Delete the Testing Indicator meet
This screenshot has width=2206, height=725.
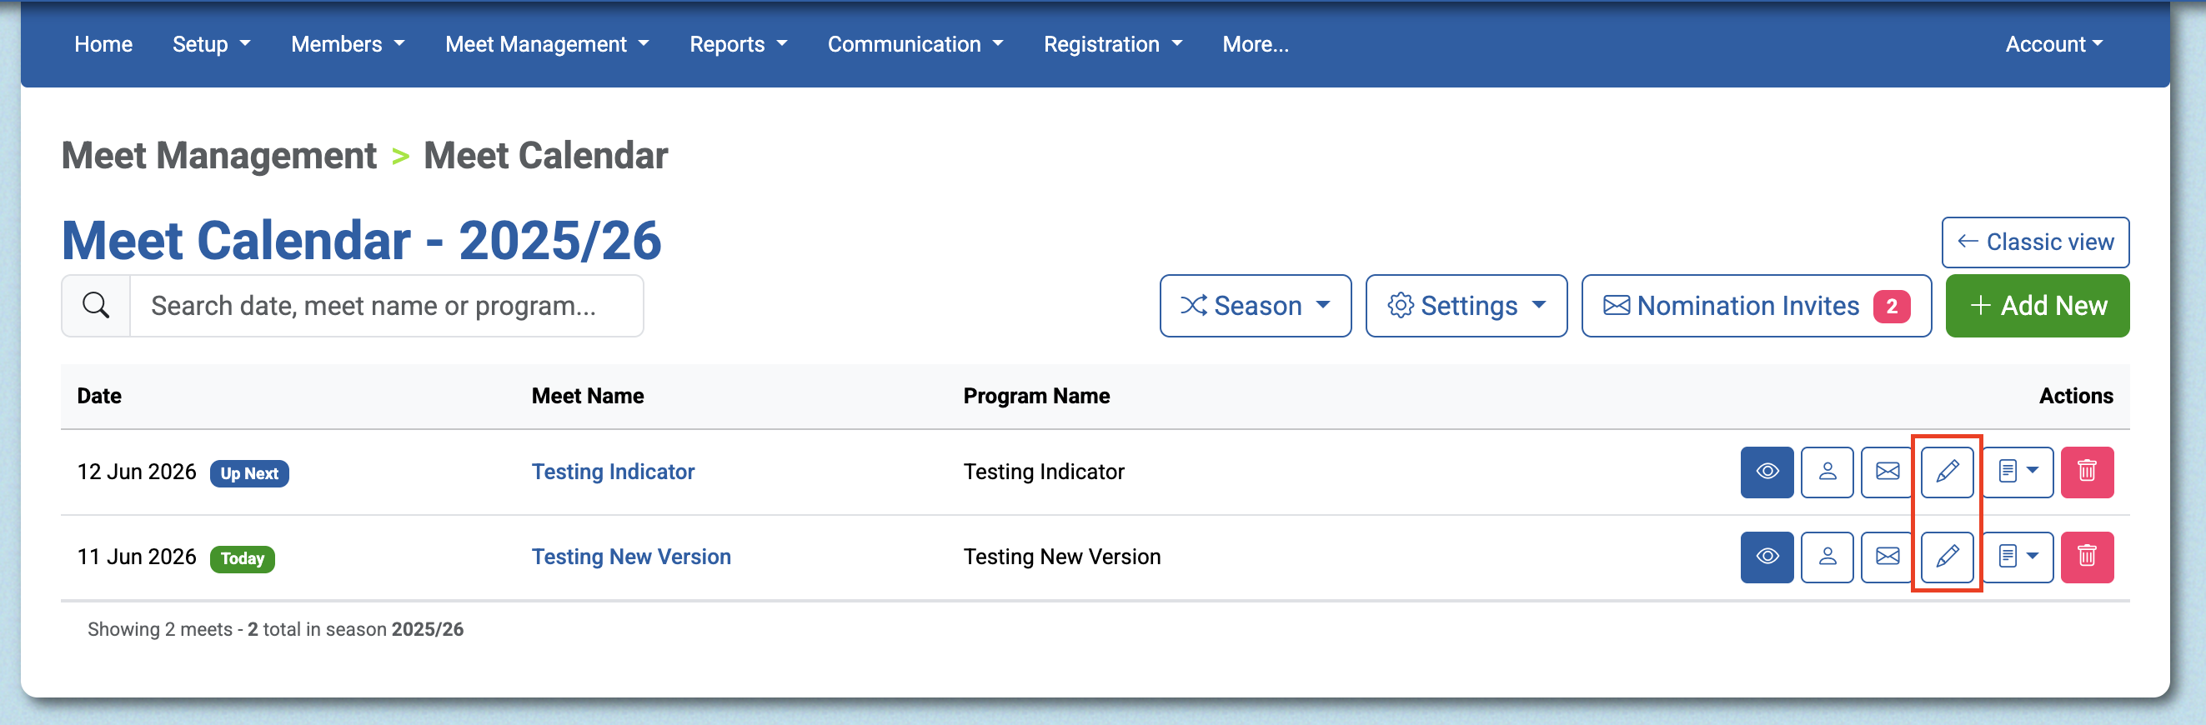point(2087,472)
